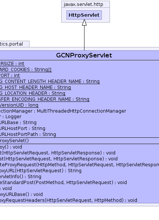Click the HttpServlet class box
159x220 pixels.
click(x=84, y=15)
